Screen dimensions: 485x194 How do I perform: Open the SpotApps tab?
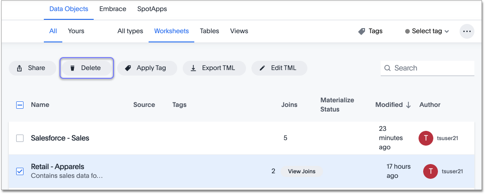click(152, 9)
